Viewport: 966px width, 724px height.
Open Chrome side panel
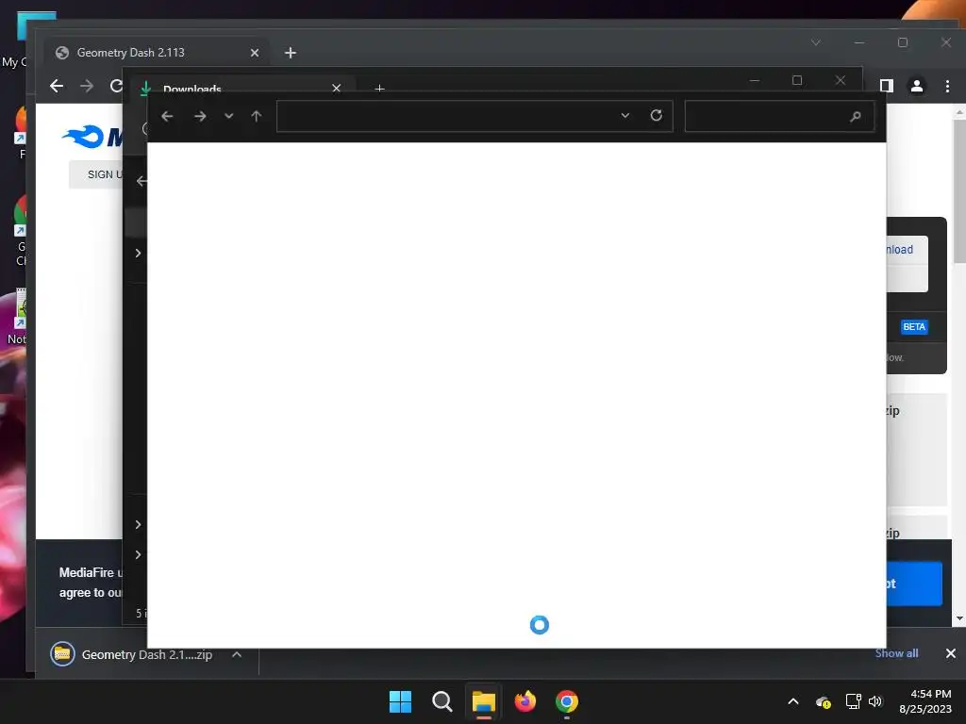[x=887, y=86]
